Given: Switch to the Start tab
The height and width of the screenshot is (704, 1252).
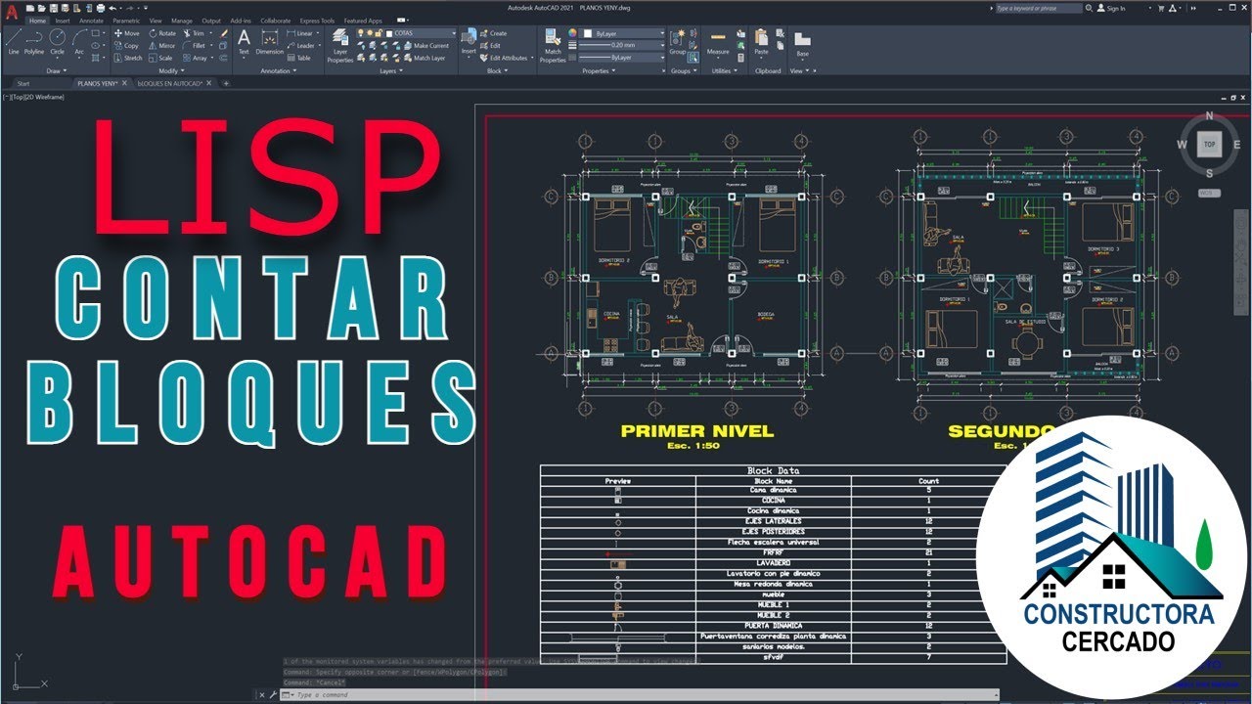Looking at the screenshot, I should pos(23,83).
